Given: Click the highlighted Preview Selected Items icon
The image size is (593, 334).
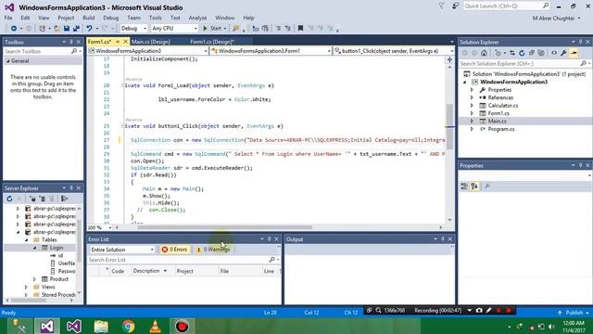Looking at the screenshot, I should point(574,53).
